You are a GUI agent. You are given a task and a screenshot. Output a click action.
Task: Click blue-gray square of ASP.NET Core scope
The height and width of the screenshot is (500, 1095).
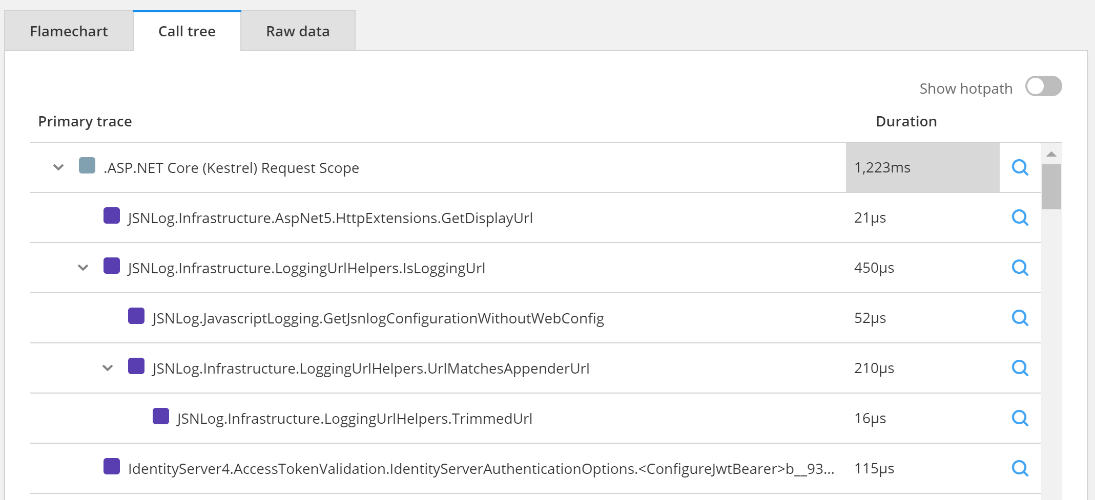[x=87, y=166]
